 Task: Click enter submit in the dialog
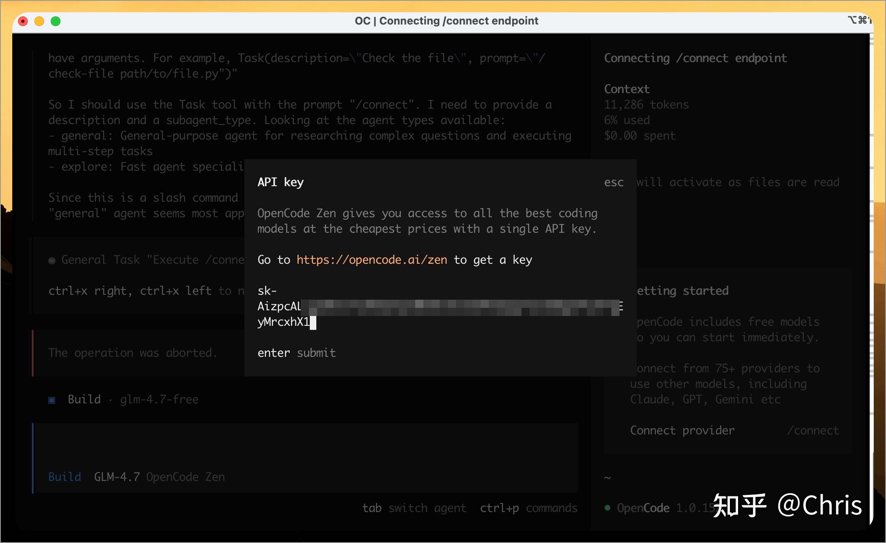pos(297,353)
